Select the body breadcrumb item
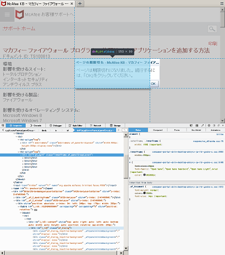The width and height of the screenshot is (225, 255). tap(44, 130)
